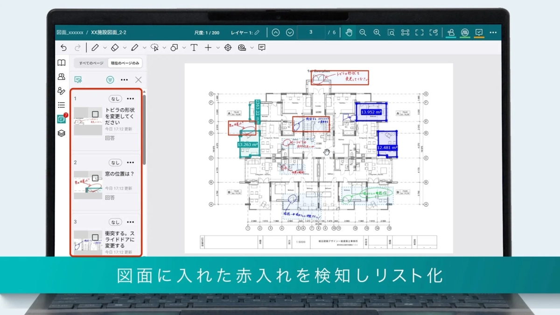Click 図面_xxxxxx breadcrumb link
The width and height of the screenshot is (560, 315).
70,32
